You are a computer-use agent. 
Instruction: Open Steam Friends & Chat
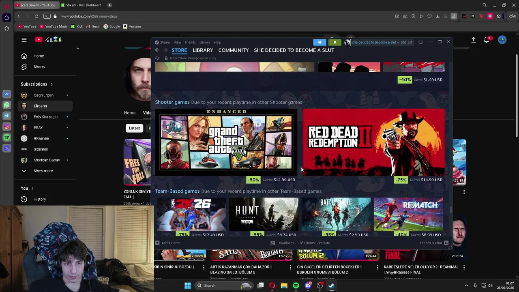point(434,243)
